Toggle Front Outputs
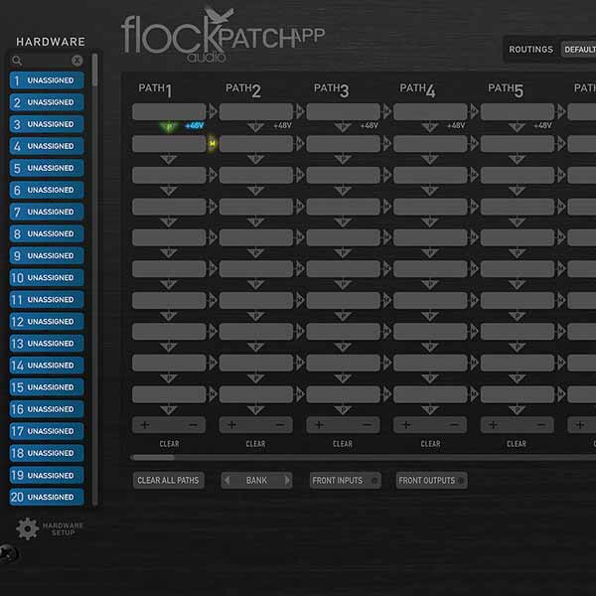This screenshot has height=596, width=596. click(x=431, y=481)
